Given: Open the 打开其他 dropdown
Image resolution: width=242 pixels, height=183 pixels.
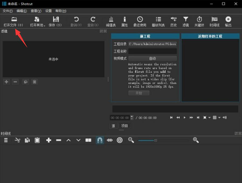Looking at the screenshot, I should (x=37, y=21).
